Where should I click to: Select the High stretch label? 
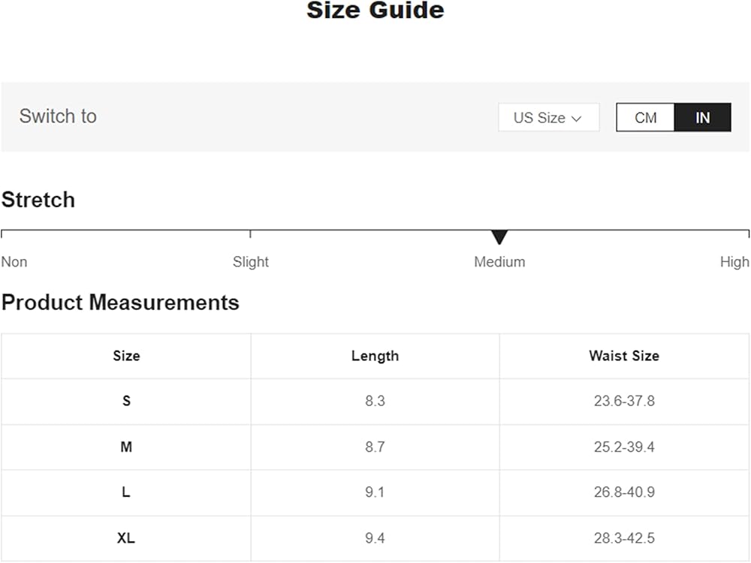click(734, 262)
